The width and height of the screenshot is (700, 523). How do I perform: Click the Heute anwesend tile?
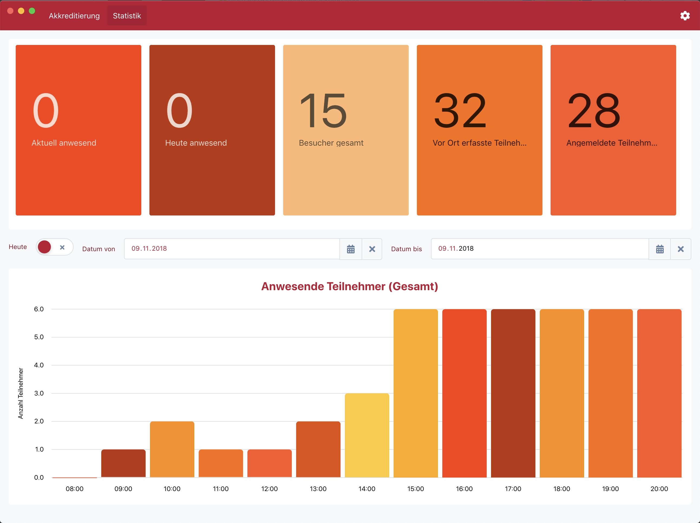(x=212, y=130)
